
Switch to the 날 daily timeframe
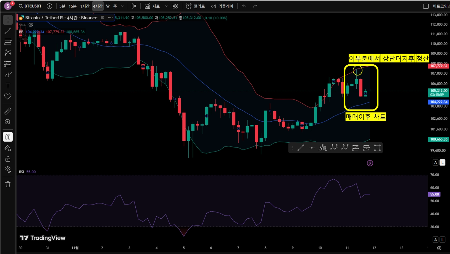pyautogui.click(x=108, y=6)
